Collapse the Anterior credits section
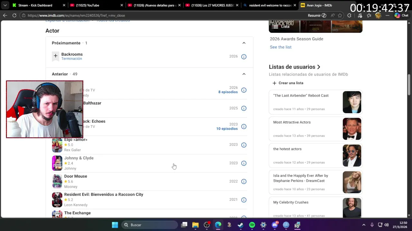 [244, 74]
